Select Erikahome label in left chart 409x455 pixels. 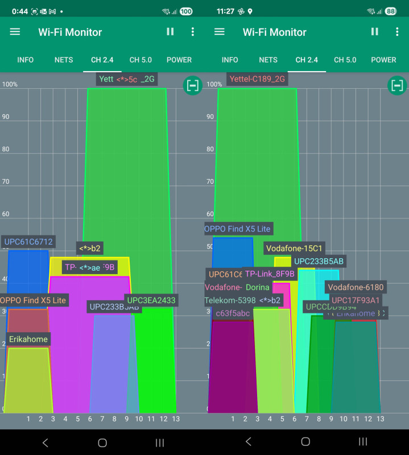[28, 339]
